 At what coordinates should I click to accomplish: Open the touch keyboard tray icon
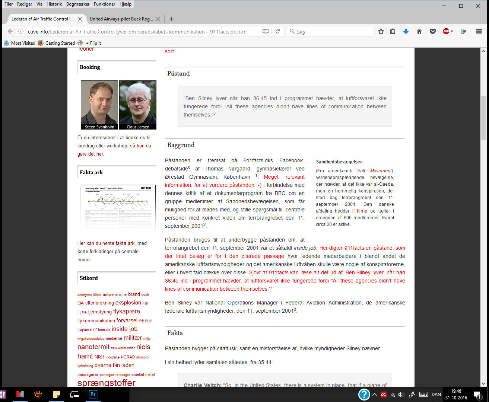423,395
